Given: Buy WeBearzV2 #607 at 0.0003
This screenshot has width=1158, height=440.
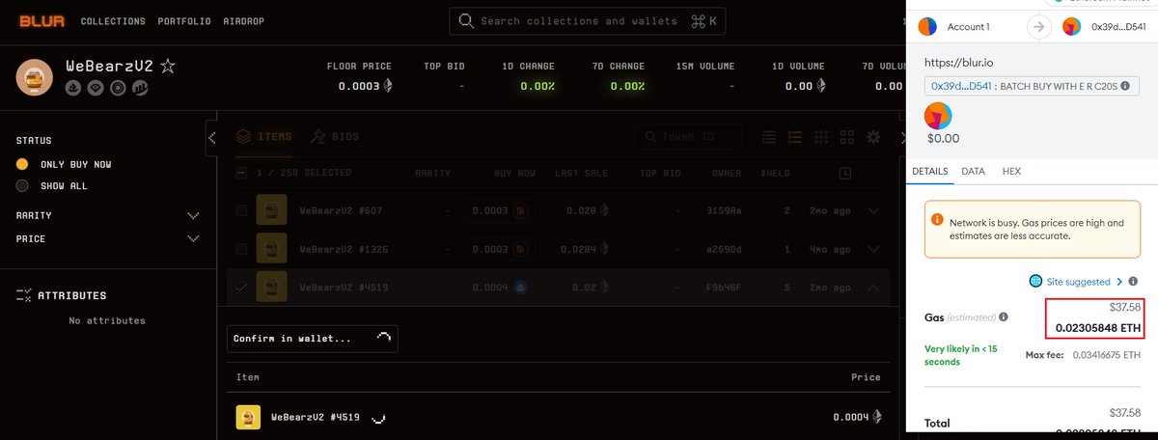Looking at the screenshot, I should click(500, 210).
